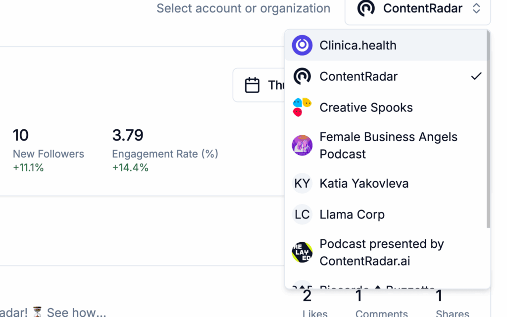Click the Relayed podcast logo icon
Viewport: 507px width, 317px height.
[x=302, y=253]
